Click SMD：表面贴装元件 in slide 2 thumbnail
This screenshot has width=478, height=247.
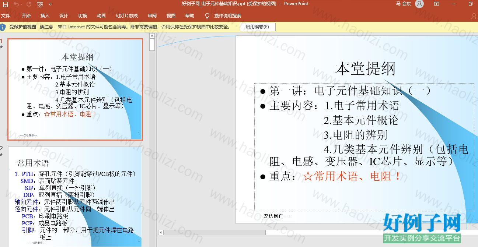47,181
